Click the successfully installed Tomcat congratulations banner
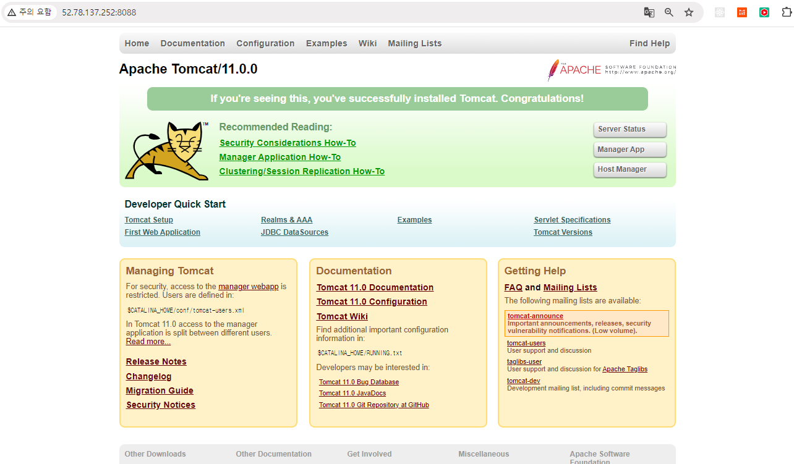The image size is (794, 464). (x=397, y=99)
